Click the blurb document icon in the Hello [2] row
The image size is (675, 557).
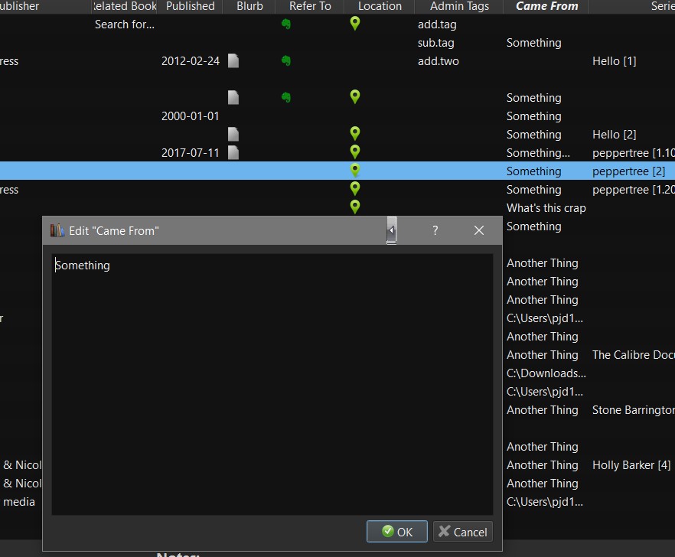(233, 135)
